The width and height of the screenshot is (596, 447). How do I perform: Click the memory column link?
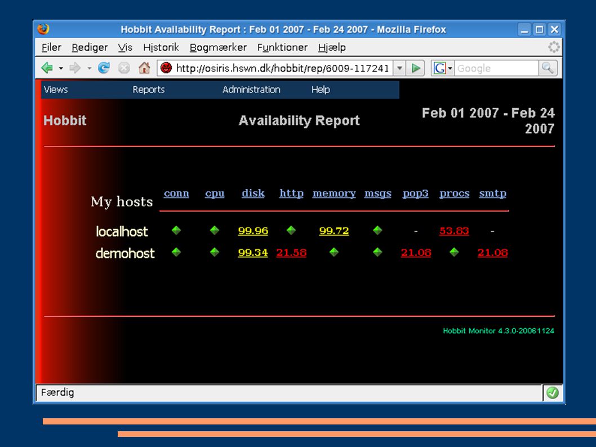click(x=334, y=194)
